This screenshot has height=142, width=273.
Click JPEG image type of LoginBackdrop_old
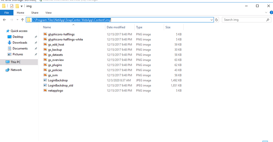click(144, 86)
